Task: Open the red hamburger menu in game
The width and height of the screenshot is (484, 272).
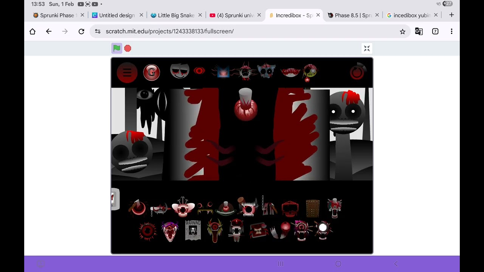Action: tap(127, 72)
